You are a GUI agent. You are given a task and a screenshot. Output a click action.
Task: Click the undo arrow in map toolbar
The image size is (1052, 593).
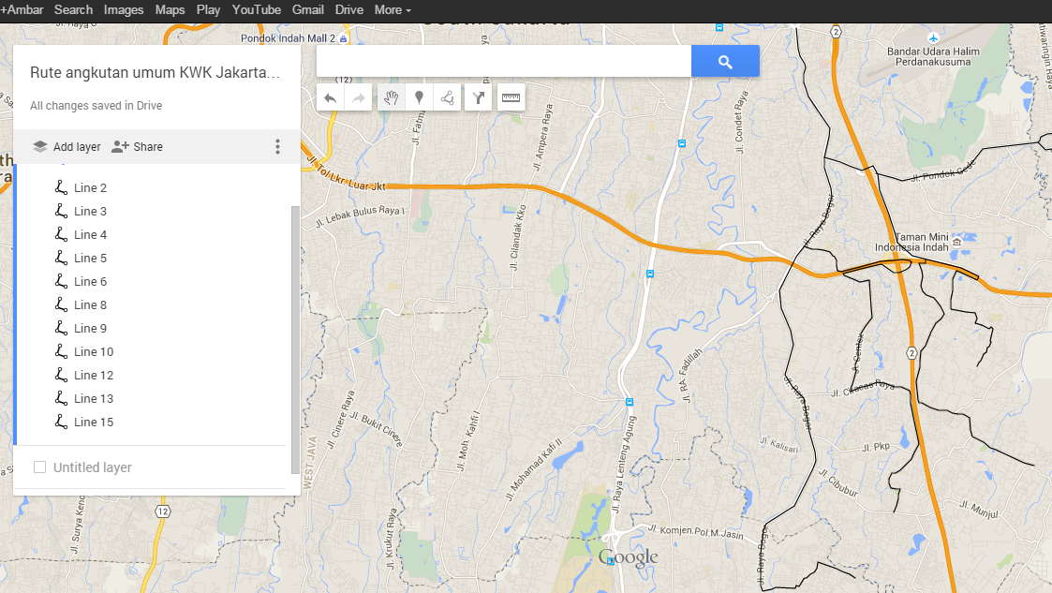(x=330, y=98)
